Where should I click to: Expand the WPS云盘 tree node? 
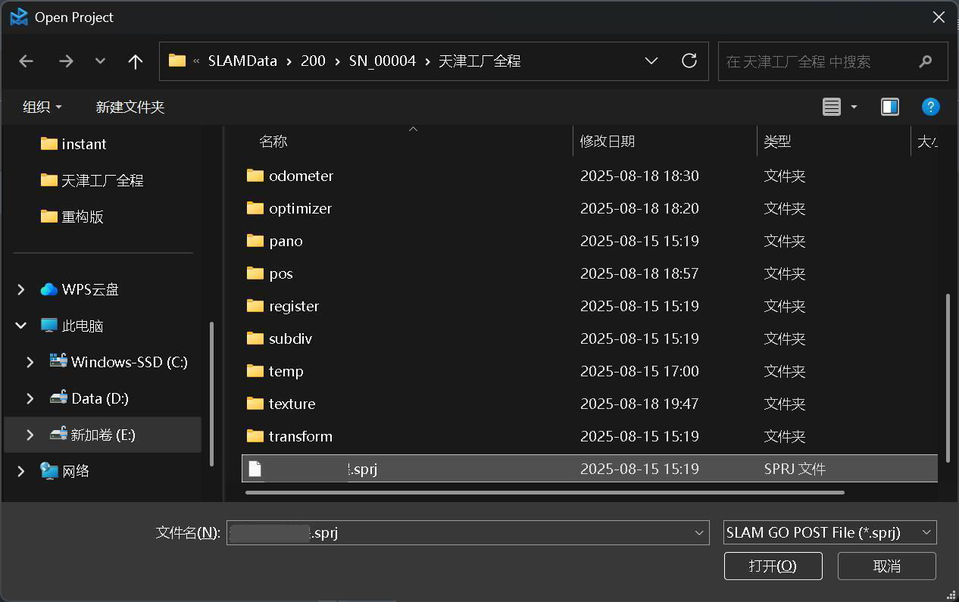tap(21, 289)
